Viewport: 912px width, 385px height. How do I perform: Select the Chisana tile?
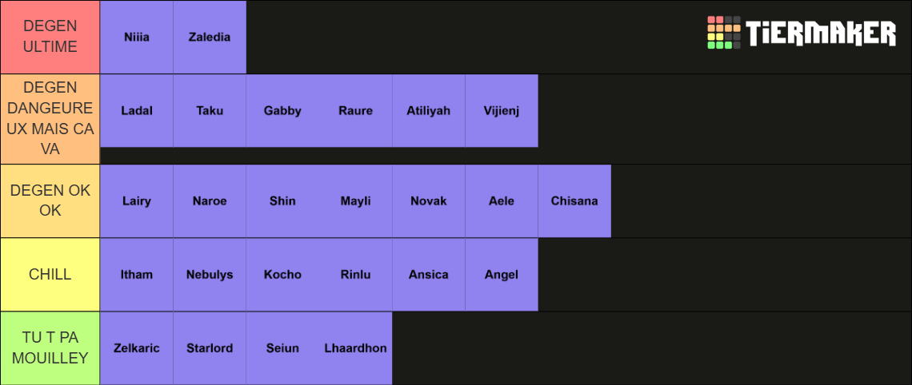pyautogui.click(x=574, y=201)
